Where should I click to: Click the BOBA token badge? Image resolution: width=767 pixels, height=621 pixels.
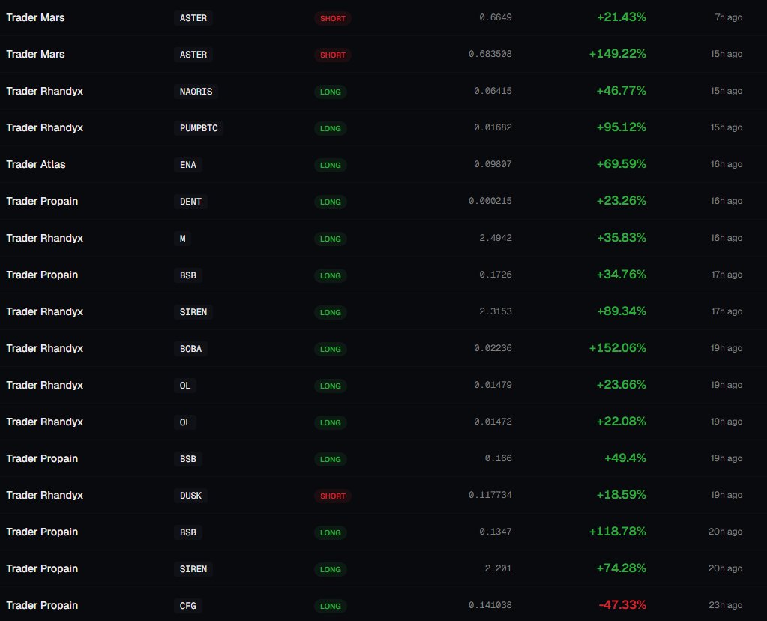(190, 348)
